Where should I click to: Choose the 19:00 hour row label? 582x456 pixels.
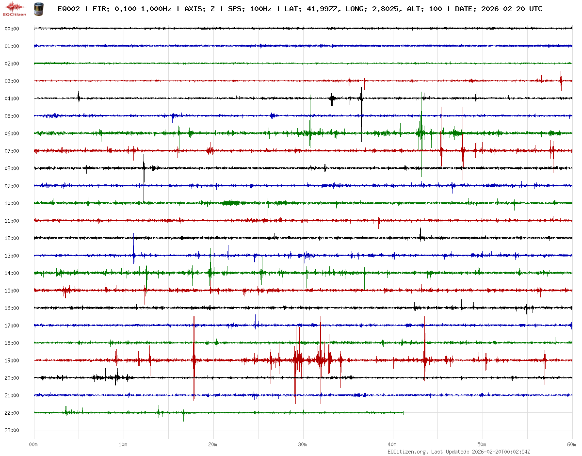(12, 360)
